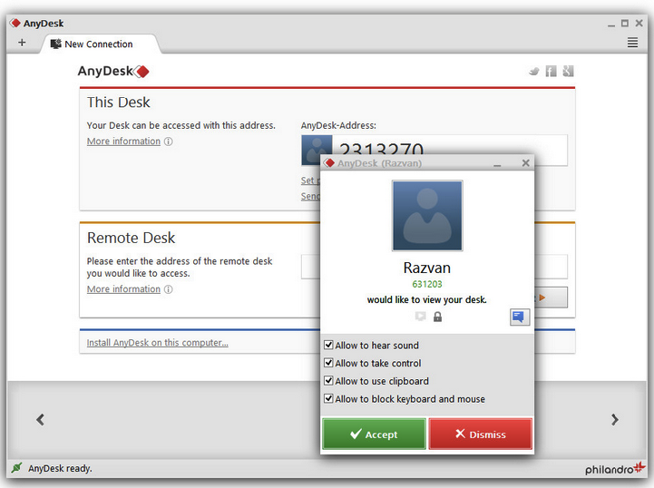Click the AnyDesk title bar app icon
The width and height of the screenshot is (654, 488).
(15, 23)
